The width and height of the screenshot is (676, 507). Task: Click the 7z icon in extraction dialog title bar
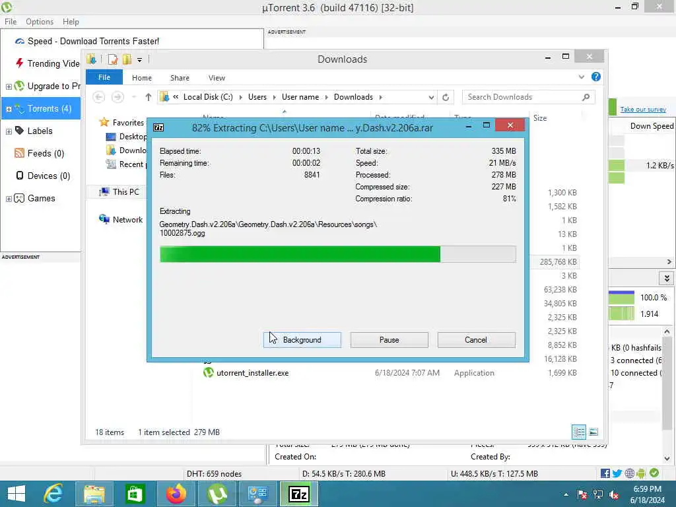click(158, 127)
